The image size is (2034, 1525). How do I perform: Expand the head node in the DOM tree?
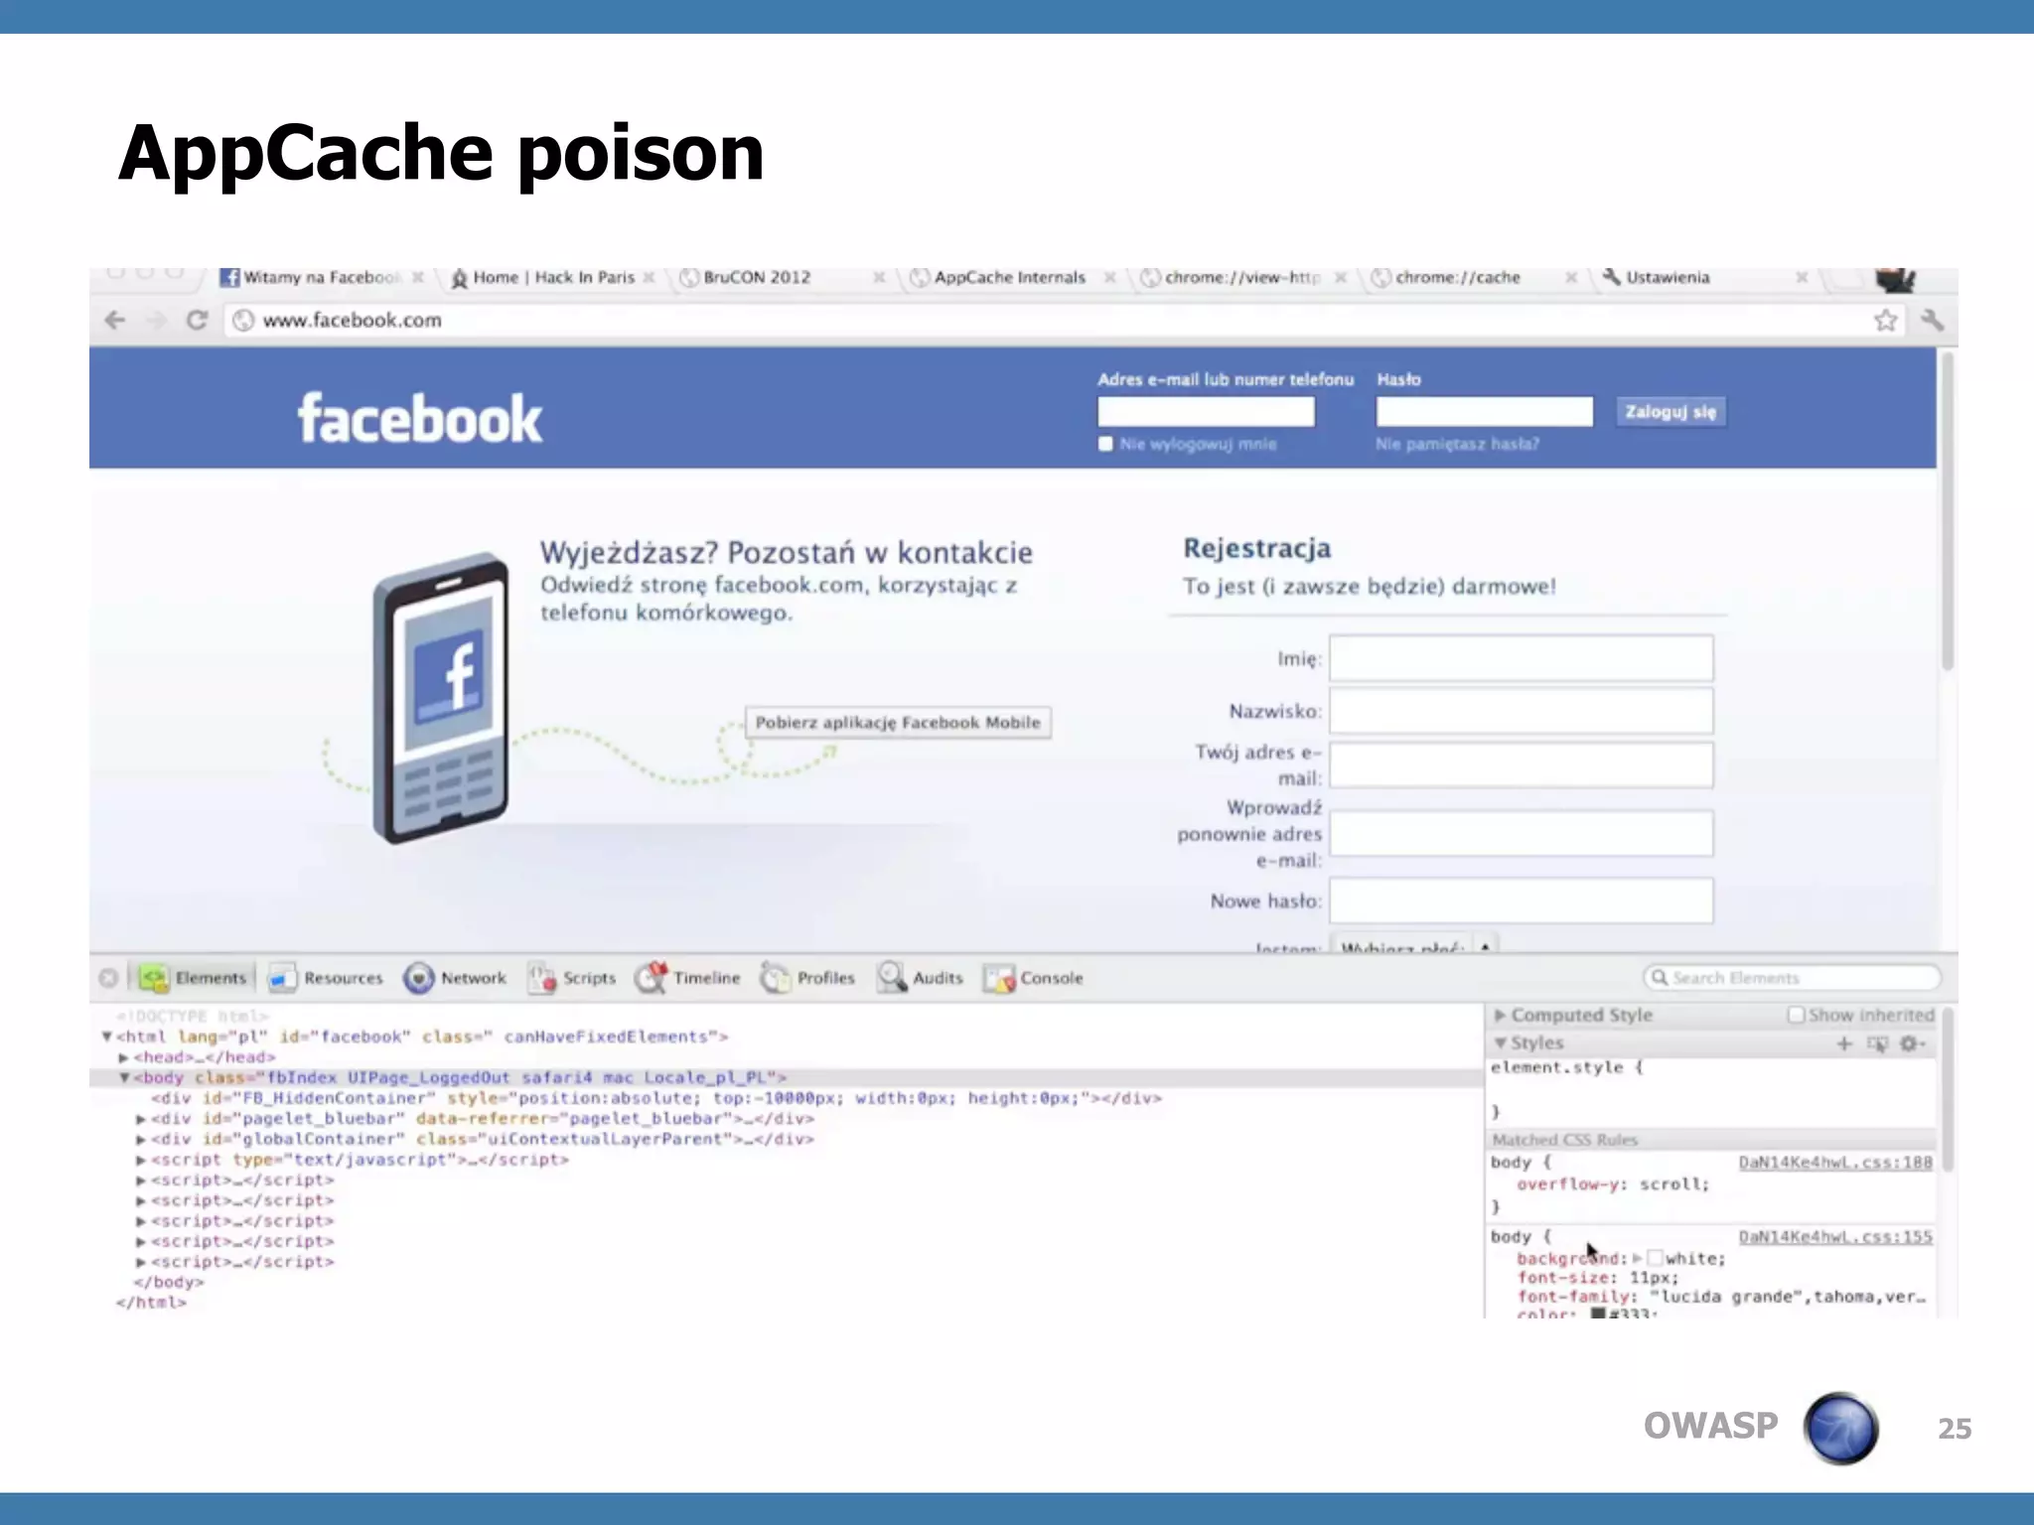124,1057
